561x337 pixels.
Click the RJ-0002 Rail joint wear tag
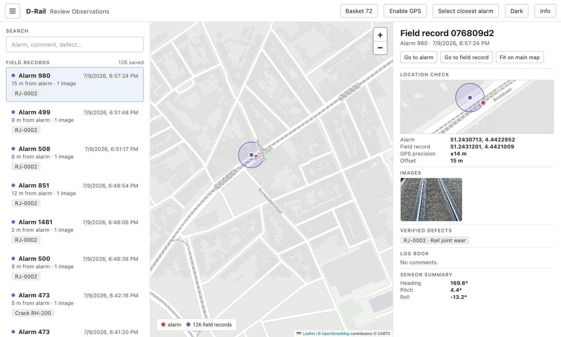tap(434, 240)
